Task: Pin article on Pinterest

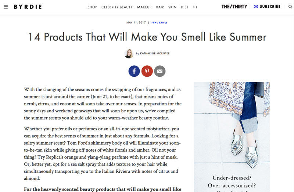Action: 147,71
